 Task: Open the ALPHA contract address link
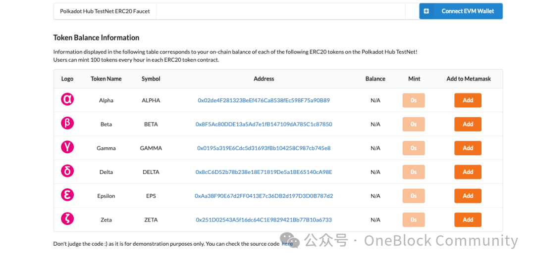pyautogui.click(x=264, y=100)
